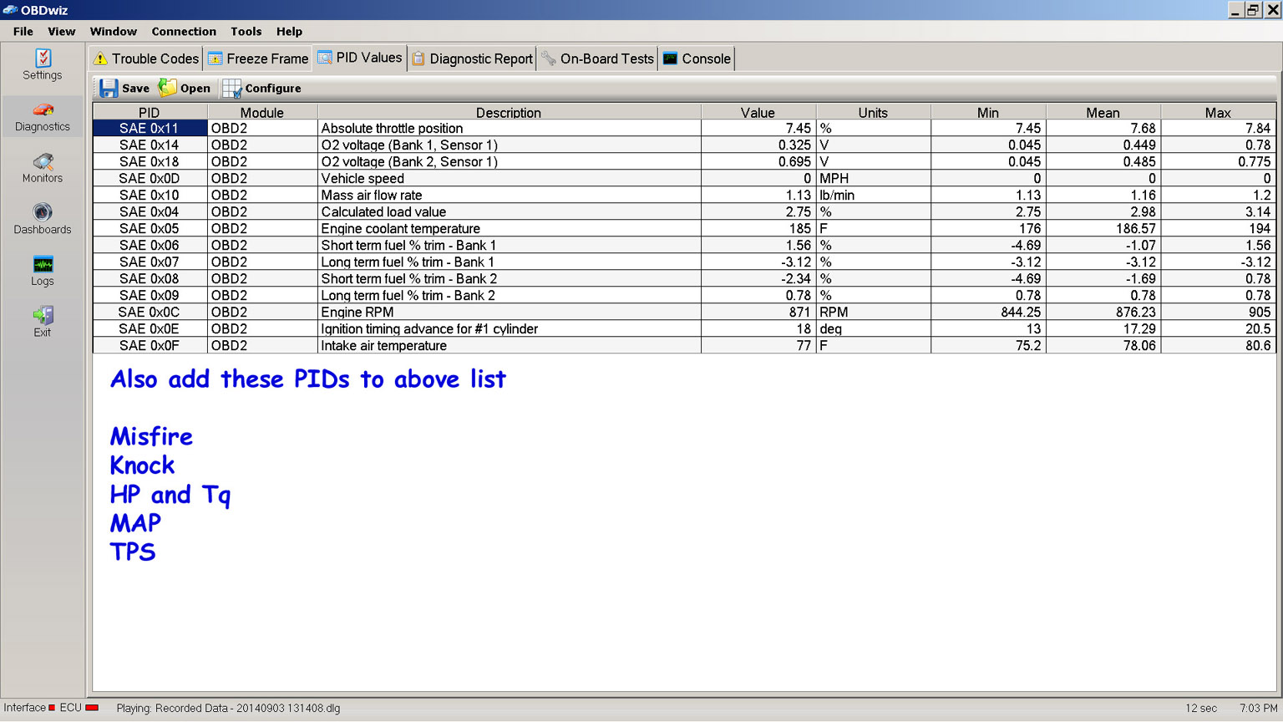Open the Tools menu
The height and width of the screenshot is (722, 1283).
[x=246, y=32]
